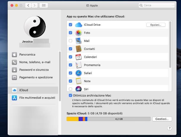Click the 4,2 GB free storage segment
181x137 pixels.
119,119
